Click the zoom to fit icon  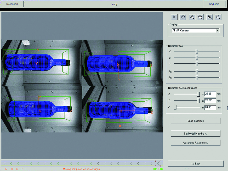click(209, 17)
